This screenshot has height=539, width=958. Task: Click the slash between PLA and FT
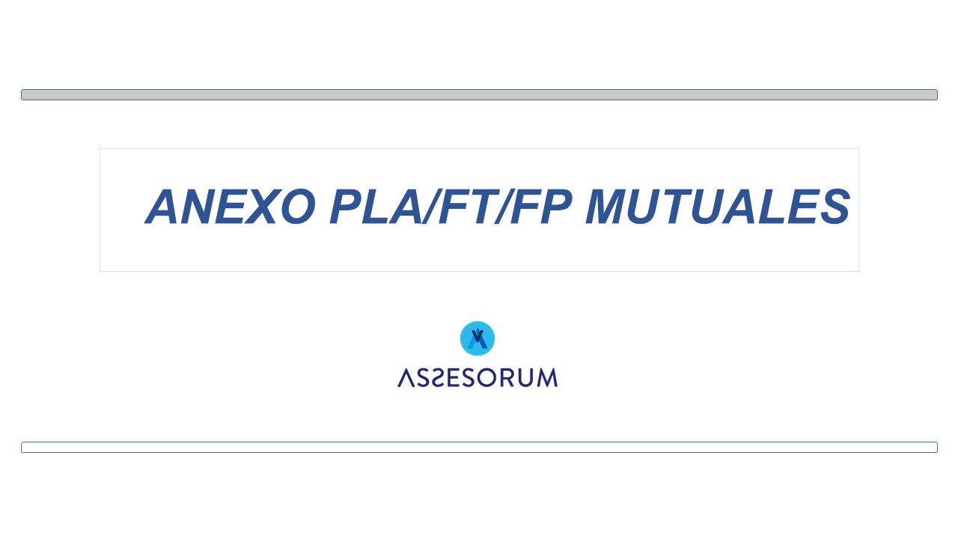pyautogui.click(x=431, y=207)
